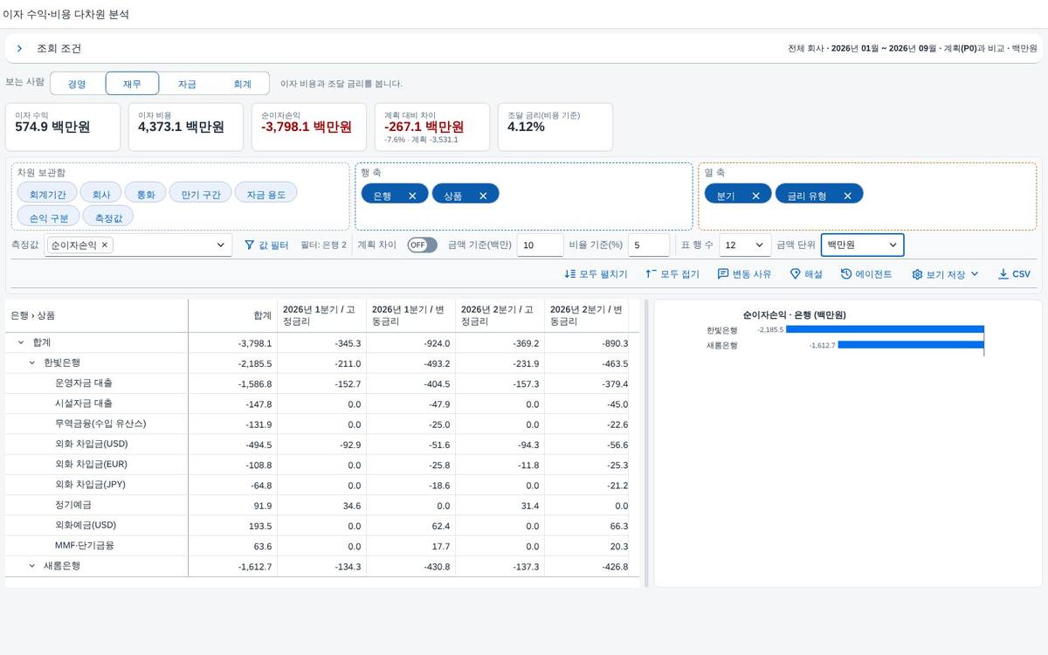This screenshot has width=1048, height=655.
Task: Toggle the 계획 차이 switch
Action: tap(422, 245)
